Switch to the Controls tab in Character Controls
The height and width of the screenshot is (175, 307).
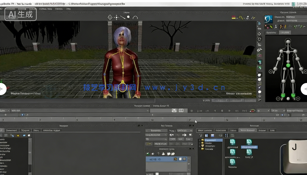285,32
